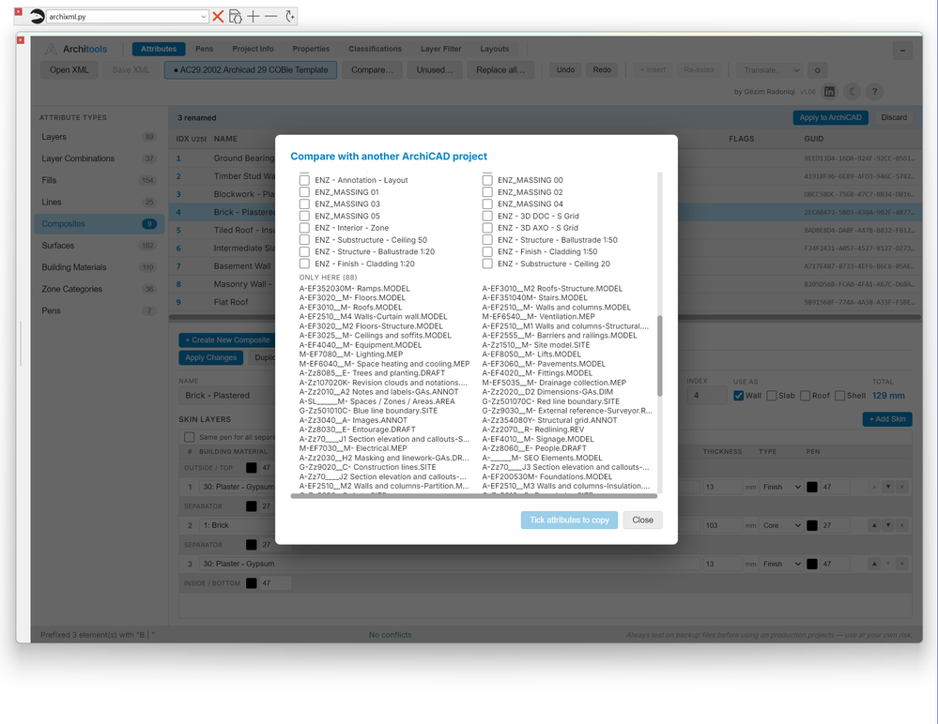Tick ENZ - Annotation - Layout checkbox
The height and width of the screenshot is (724, 938).
[304, 180]
